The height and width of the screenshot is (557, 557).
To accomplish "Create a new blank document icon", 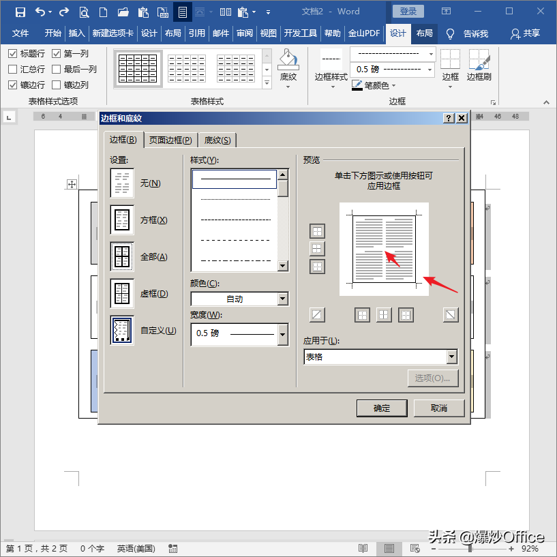I will 103,12.
